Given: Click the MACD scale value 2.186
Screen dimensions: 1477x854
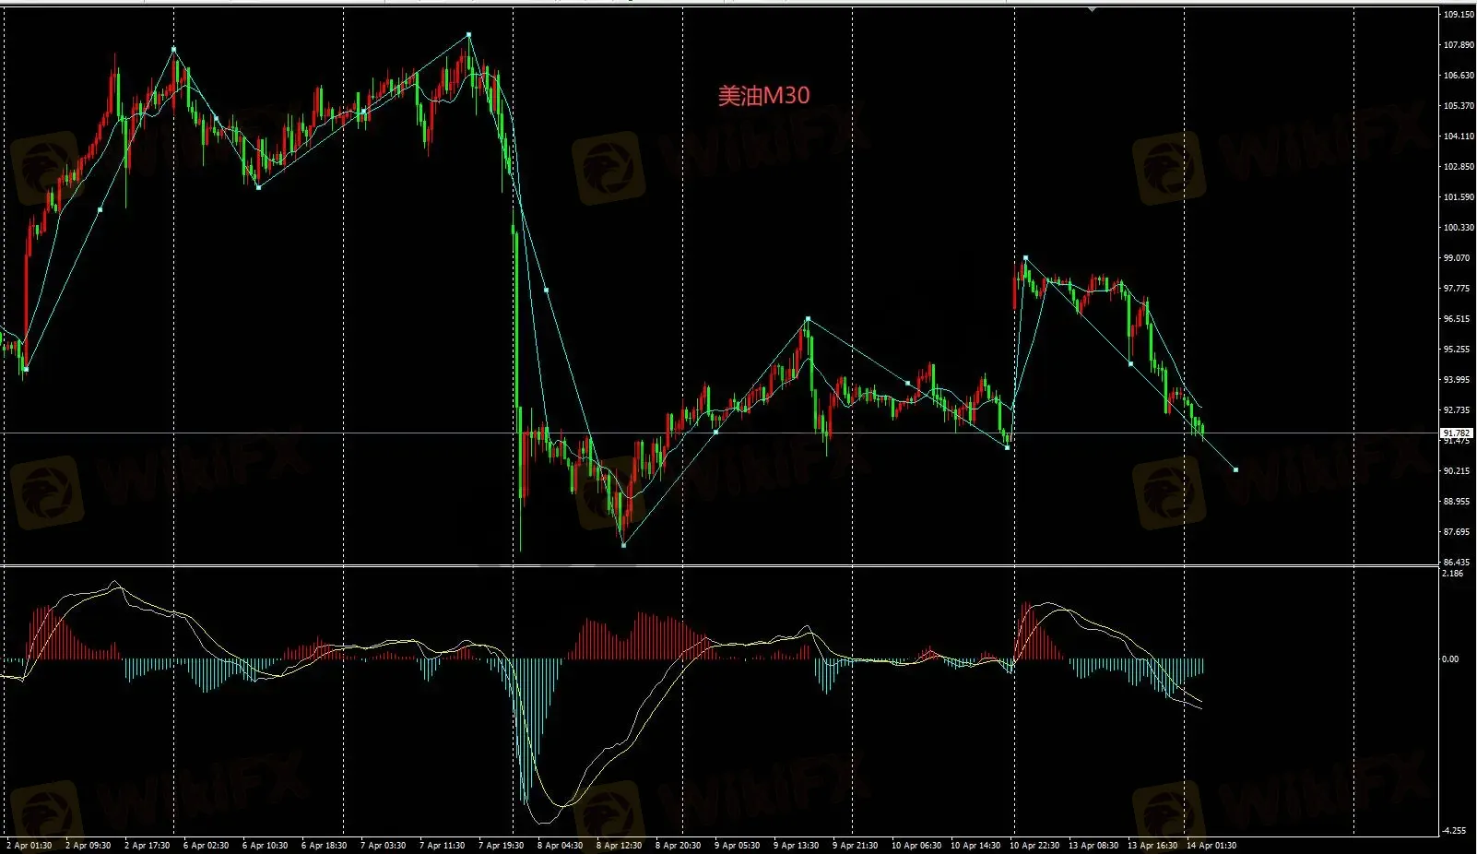Looking at the screenshot, I should (1453, 574).
